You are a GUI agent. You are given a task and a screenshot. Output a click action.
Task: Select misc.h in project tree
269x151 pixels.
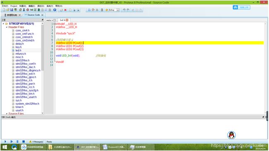pos(19,57)
